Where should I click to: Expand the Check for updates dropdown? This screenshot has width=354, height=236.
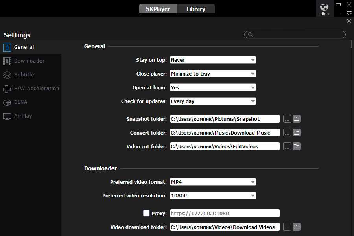click(x=213, y=101)
